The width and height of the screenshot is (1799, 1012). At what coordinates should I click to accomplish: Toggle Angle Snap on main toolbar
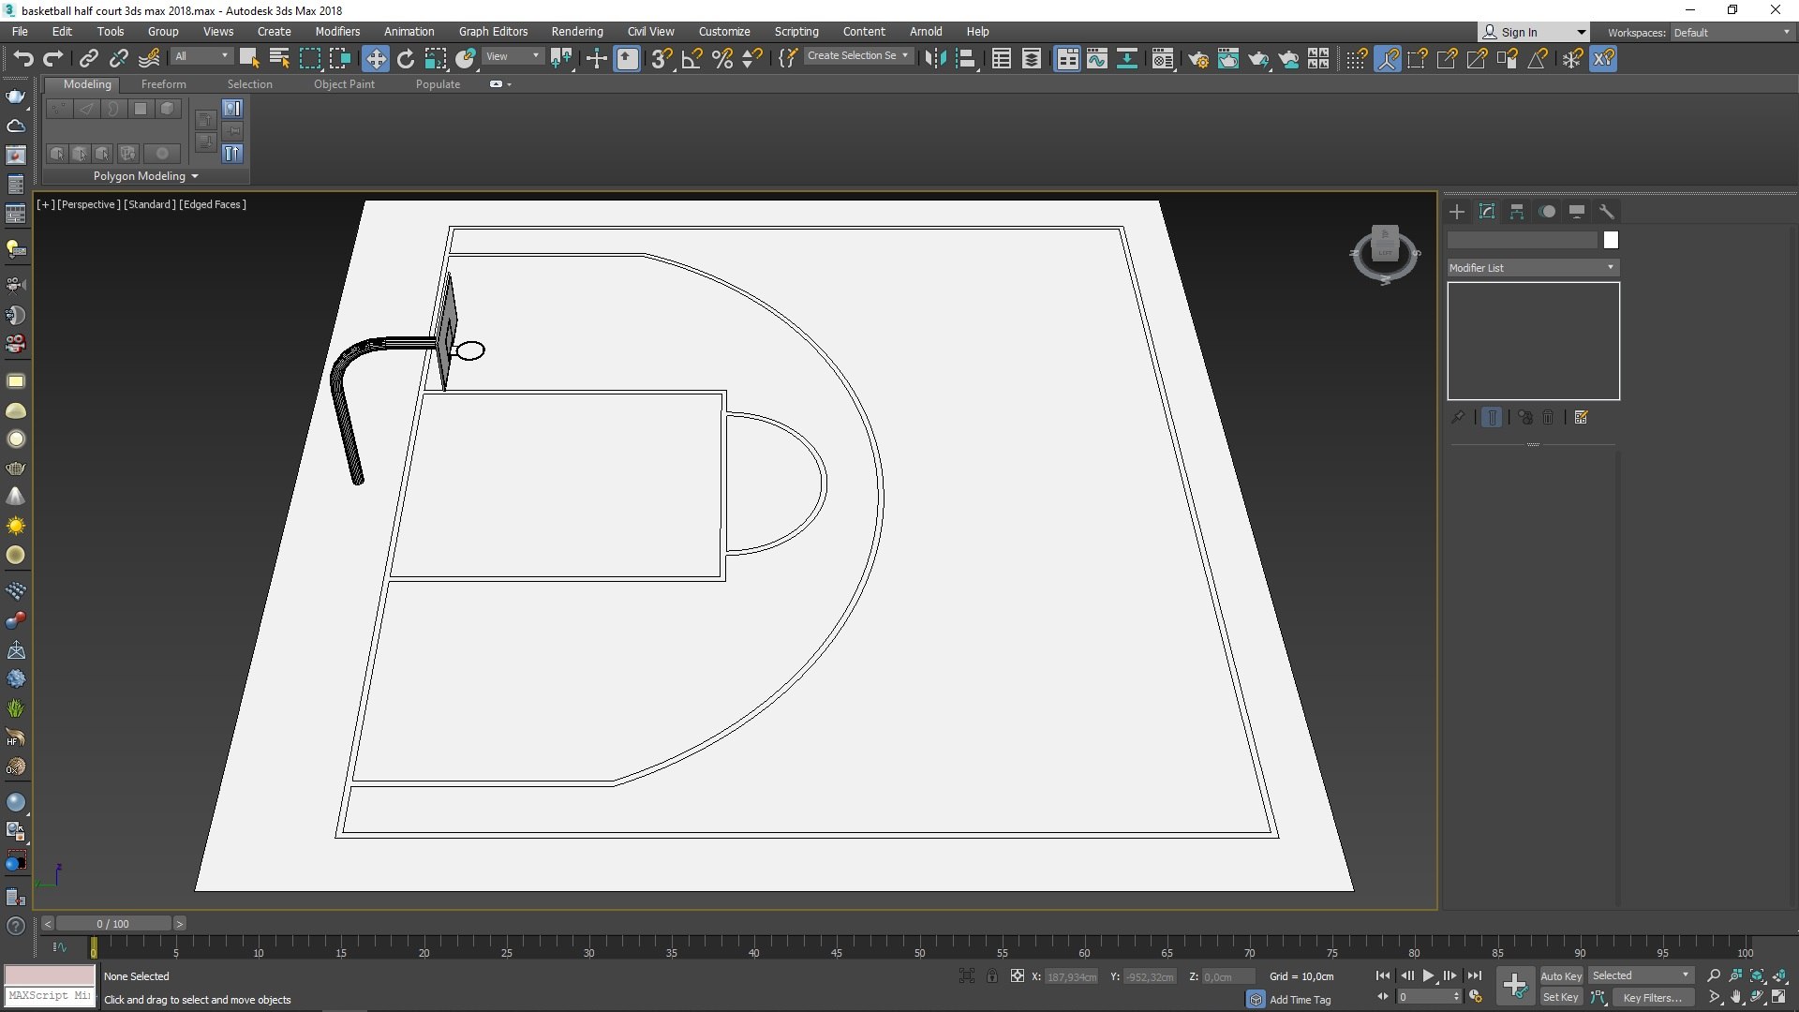692,58
